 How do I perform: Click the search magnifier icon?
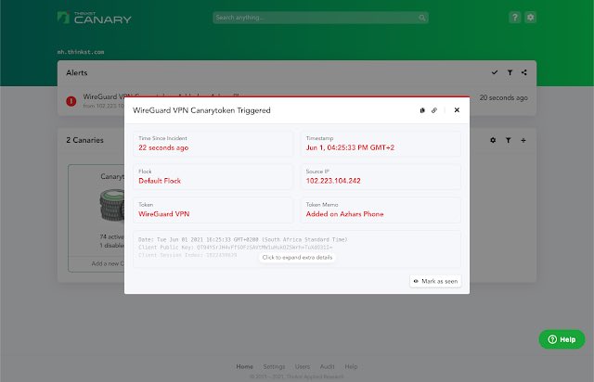(421, 18)
